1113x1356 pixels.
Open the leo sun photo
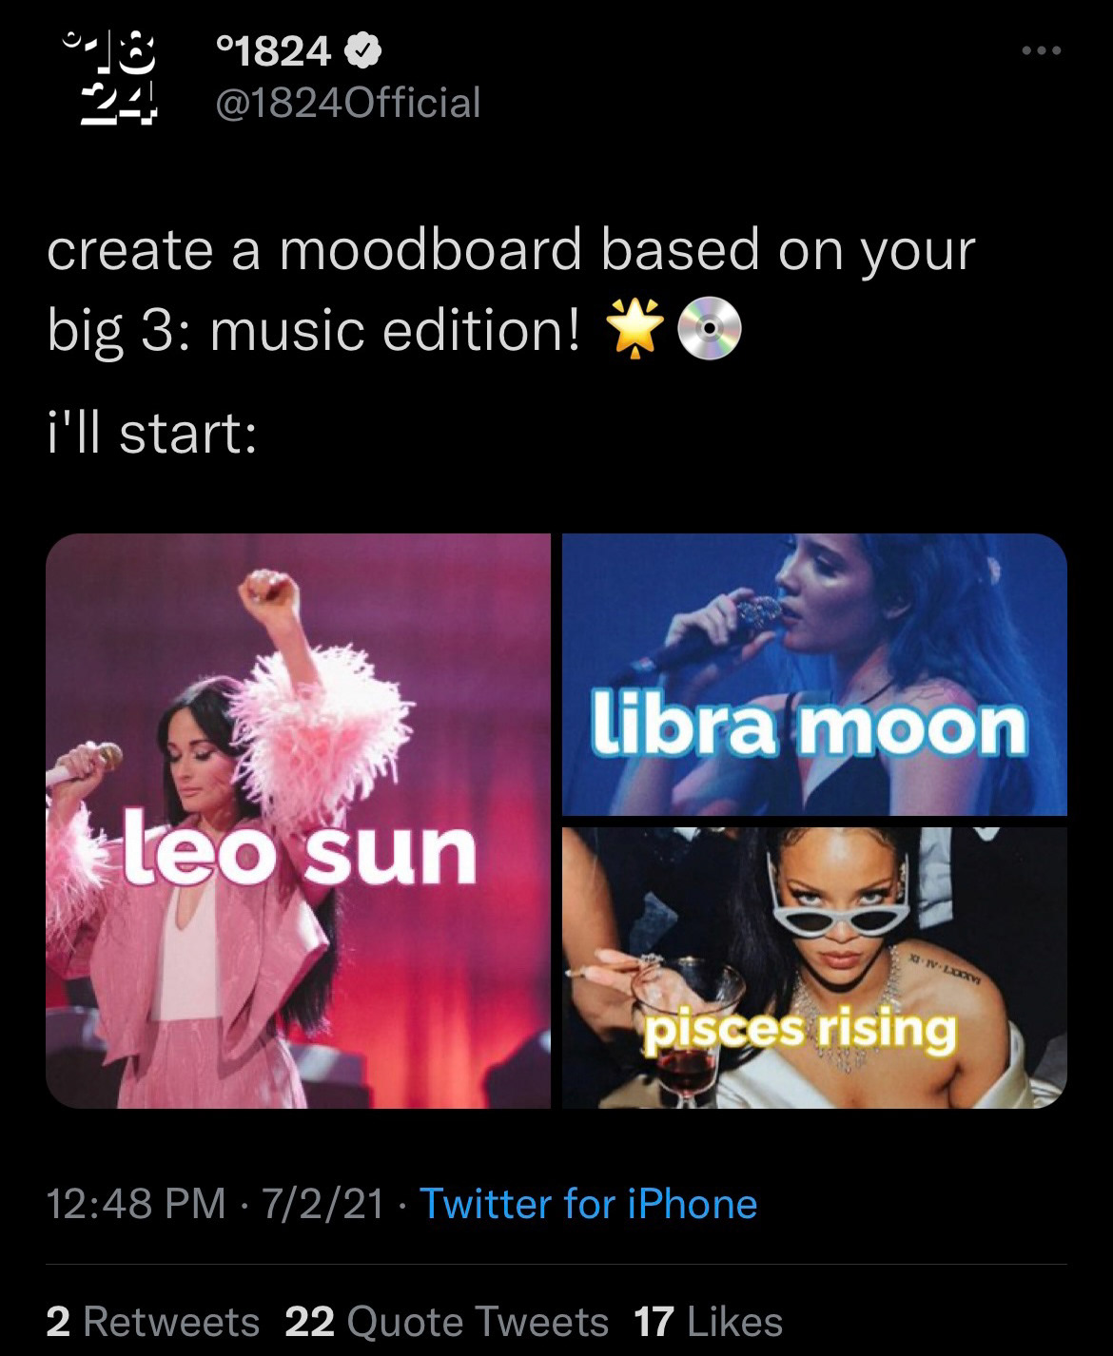click(298, 821)
